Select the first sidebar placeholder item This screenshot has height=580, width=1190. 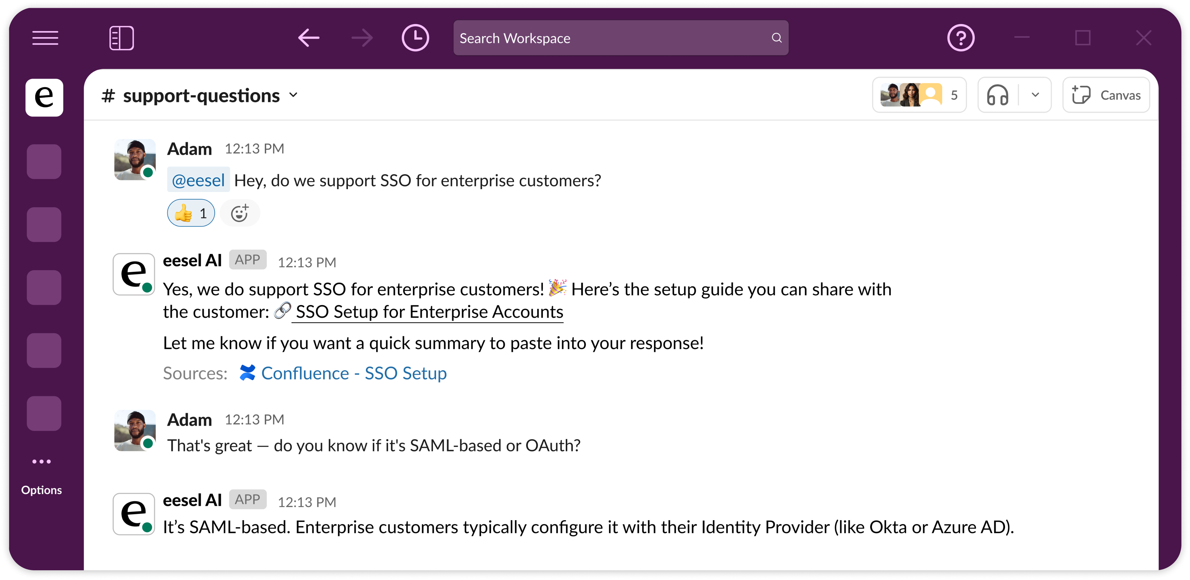(44, 162)
